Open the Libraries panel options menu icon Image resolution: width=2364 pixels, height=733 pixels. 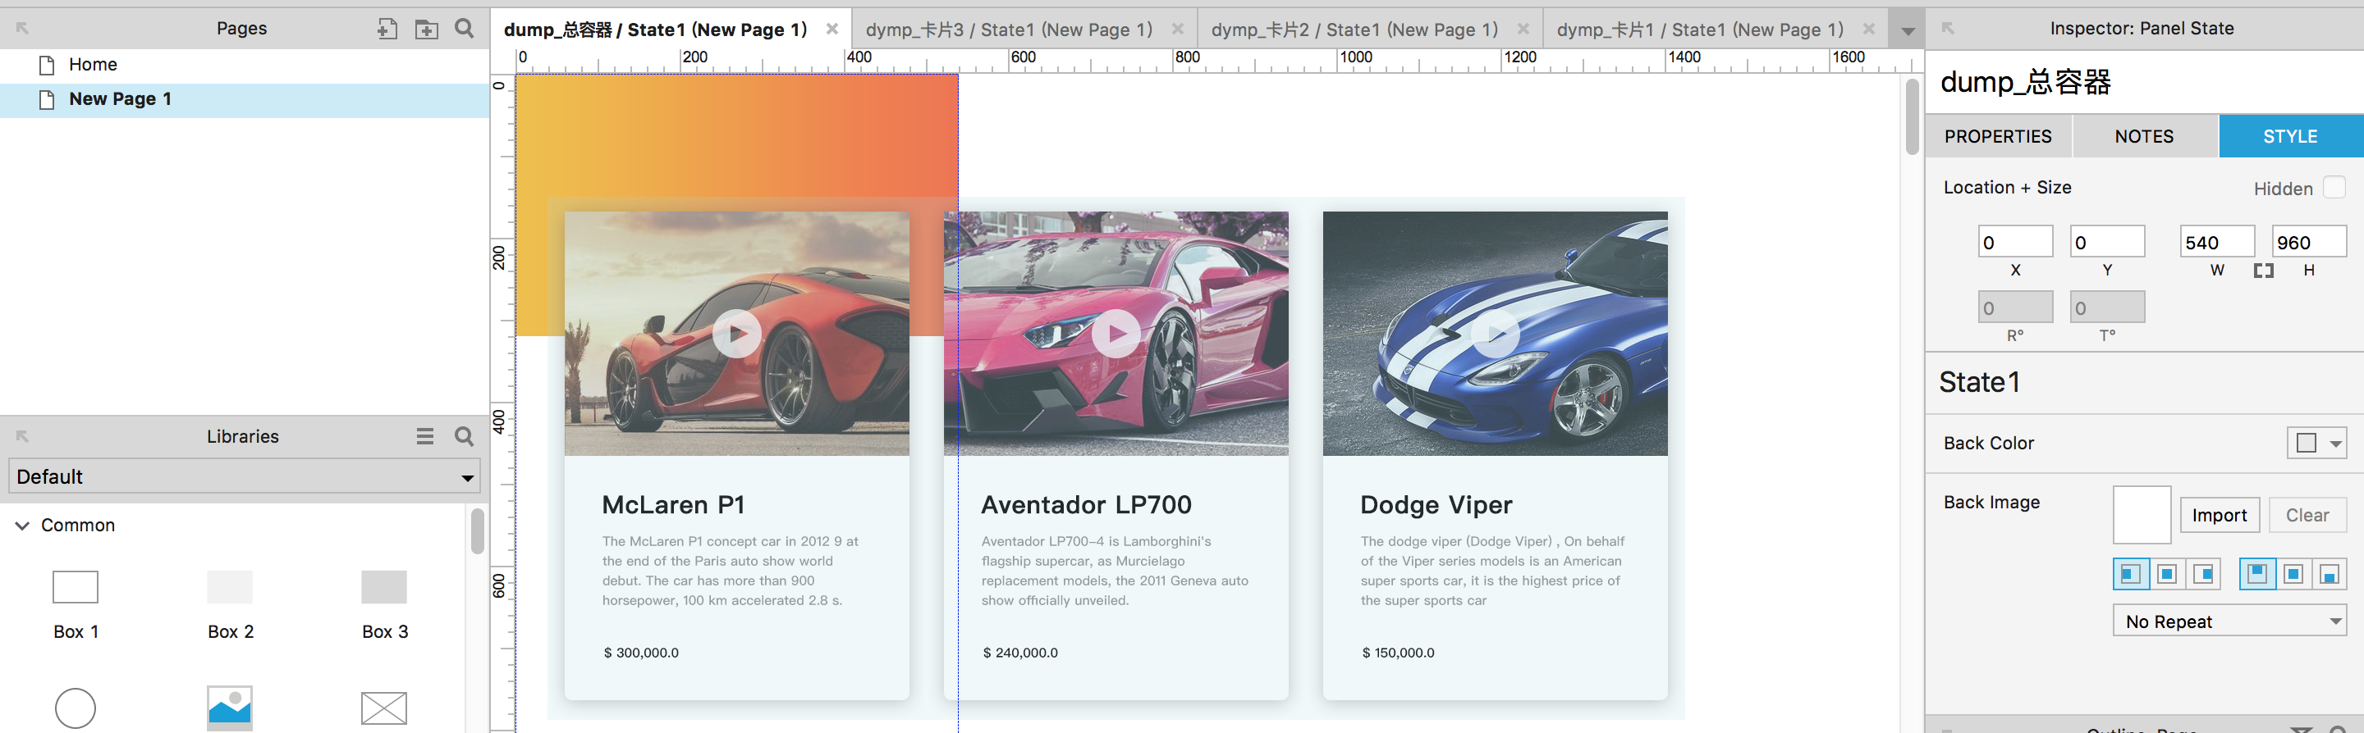tap(425, 436)
